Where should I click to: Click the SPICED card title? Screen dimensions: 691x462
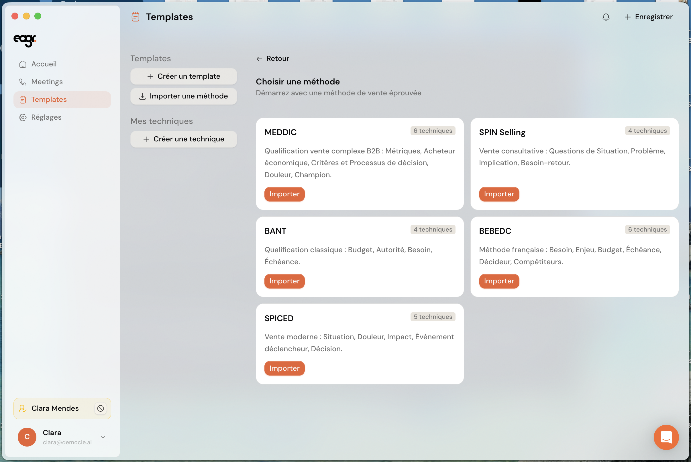click(x=279, y=318)
